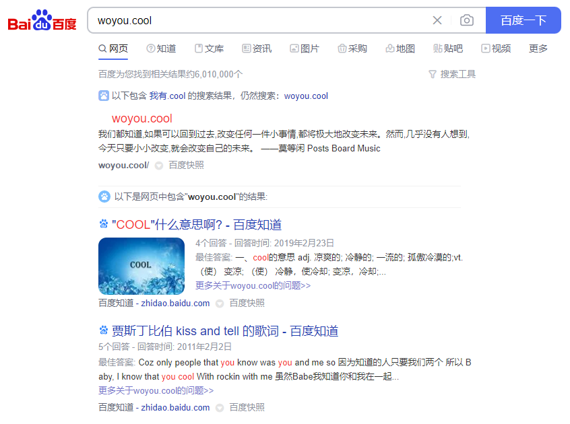The height and width of the screenshot is (424, 570).
Task: Switch to the 知道 tab
Action: click(x=162, y=48)
